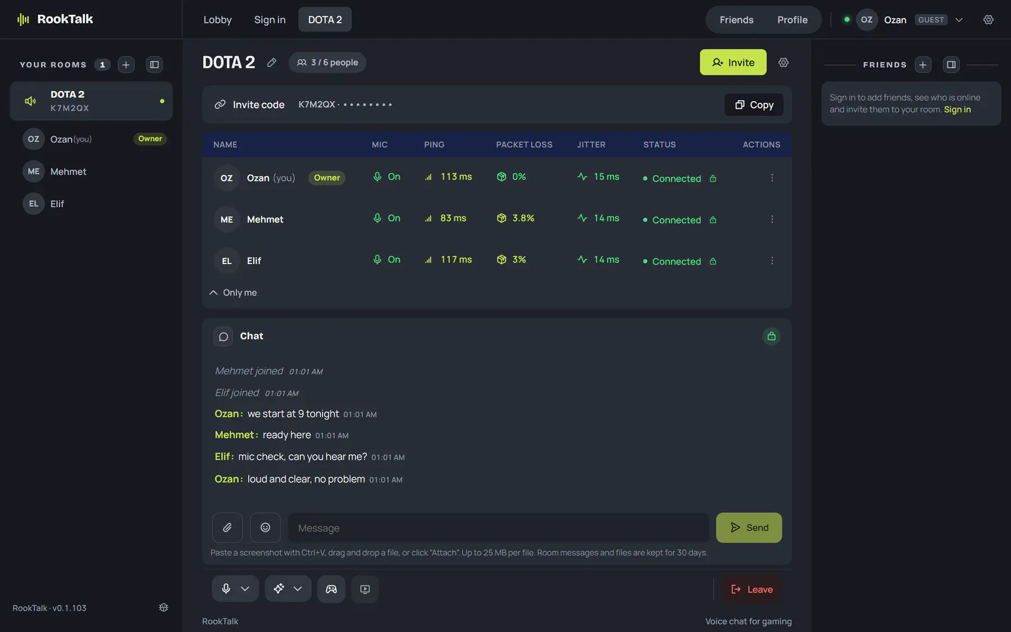Open actions menu for Elif's row
1011x632 pixels.
pyautogui.click(x=772, y=261)
